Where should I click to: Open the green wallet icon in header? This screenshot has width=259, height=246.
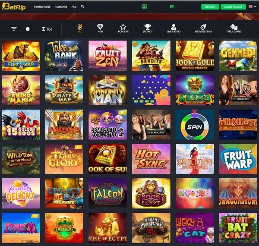pos(172,6)
